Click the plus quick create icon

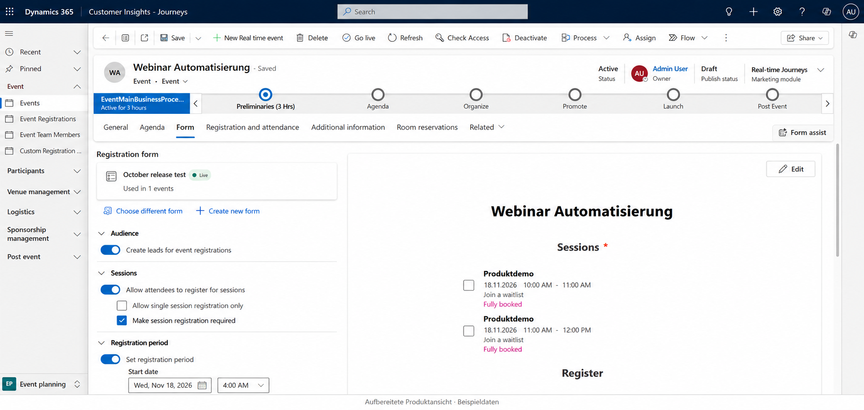[753, 11]
